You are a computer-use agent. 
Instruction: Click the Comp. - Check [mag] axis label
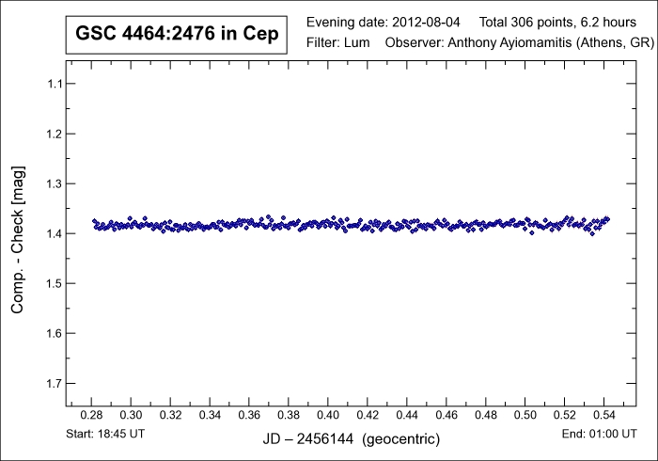(18, 233)
